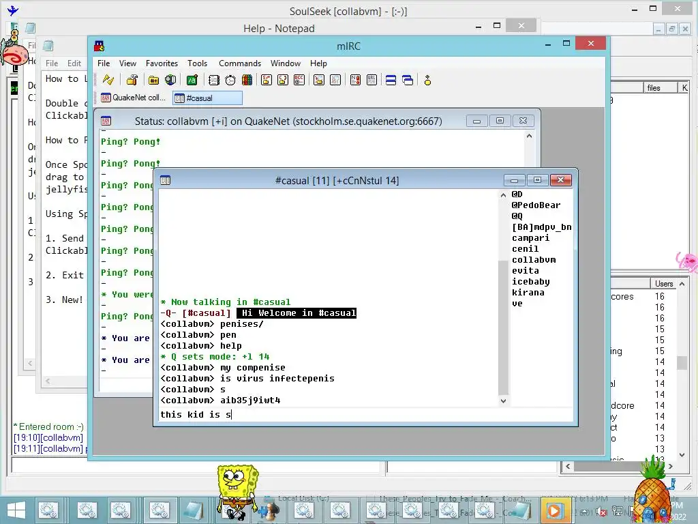The width and height of the screenshot is (698, 524).
Task: Open mIRC Window menu
Action: [x=286, y=63]
